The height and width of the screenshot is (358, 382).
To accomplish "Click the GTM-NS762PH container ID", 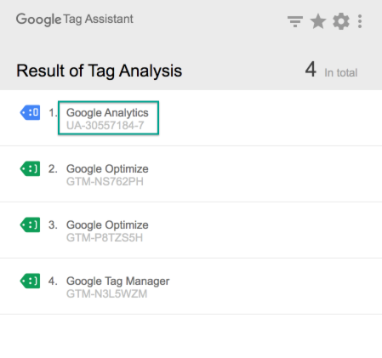I will click(x=105, y=181).
